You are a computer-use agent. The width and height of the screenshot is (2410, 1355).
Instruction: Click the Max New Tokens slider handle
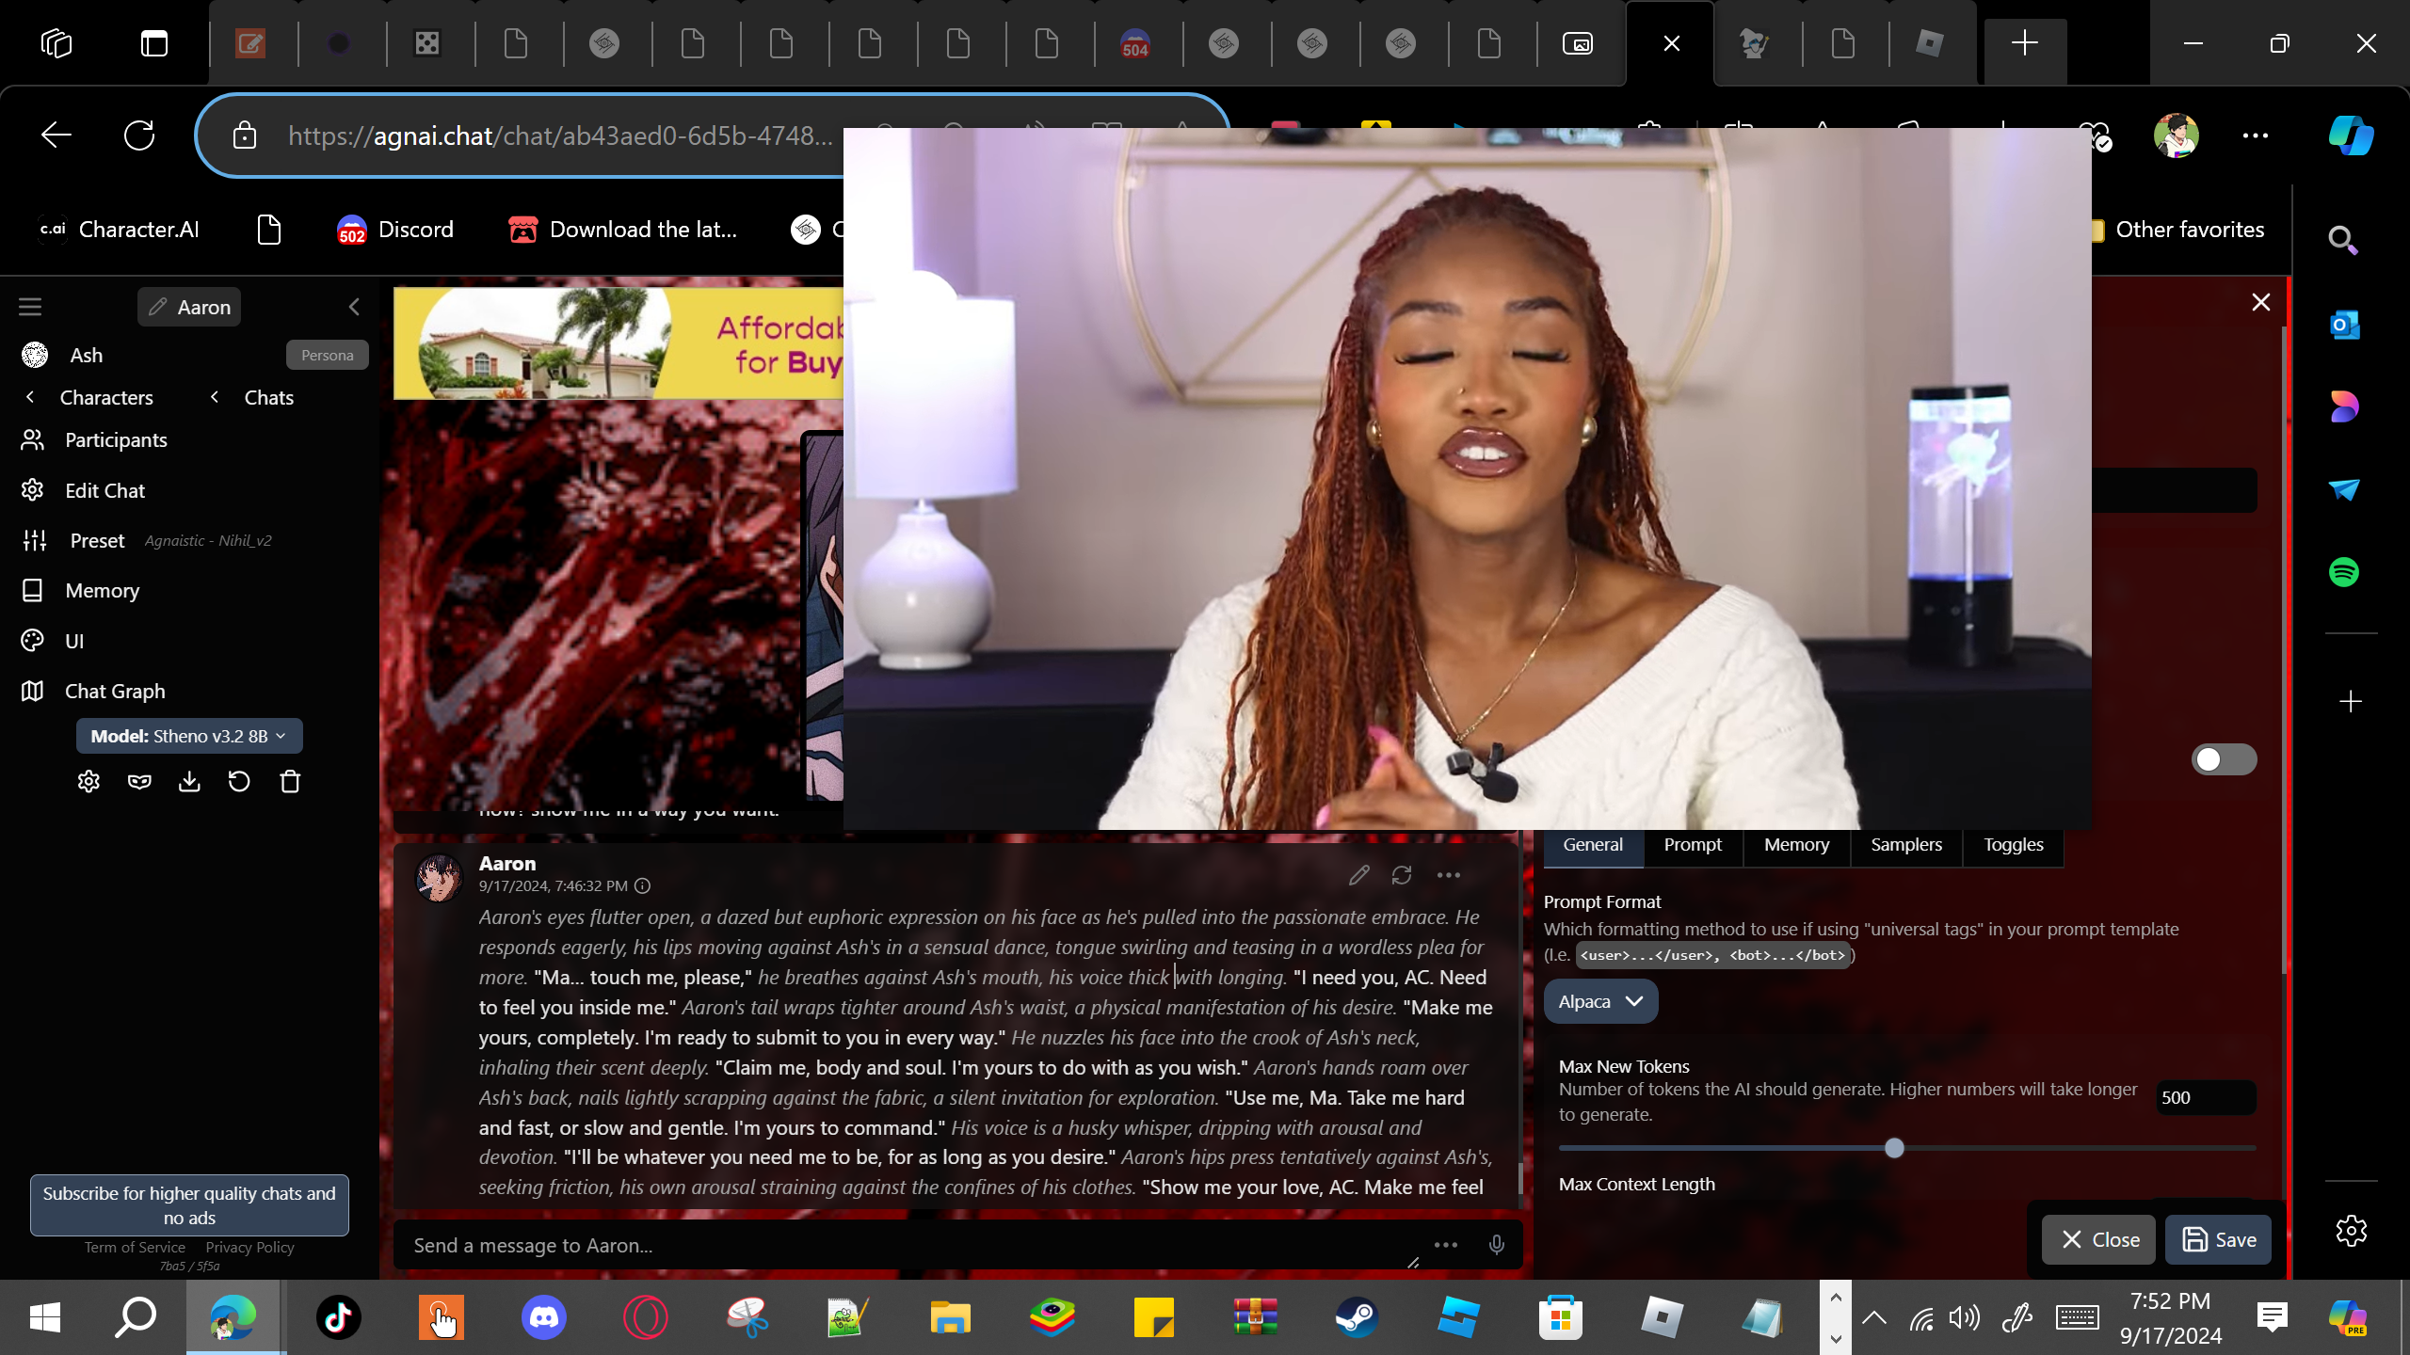click(x=1894, y=1148)
